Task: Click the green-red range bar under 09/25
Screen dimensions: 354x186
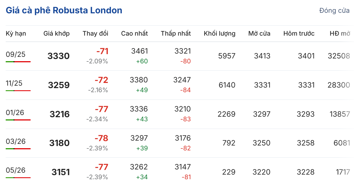Action: pyautogui.click(x=18, y=62)
